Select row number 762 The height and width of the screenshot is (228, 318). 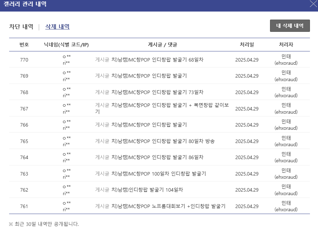[24, 190]
